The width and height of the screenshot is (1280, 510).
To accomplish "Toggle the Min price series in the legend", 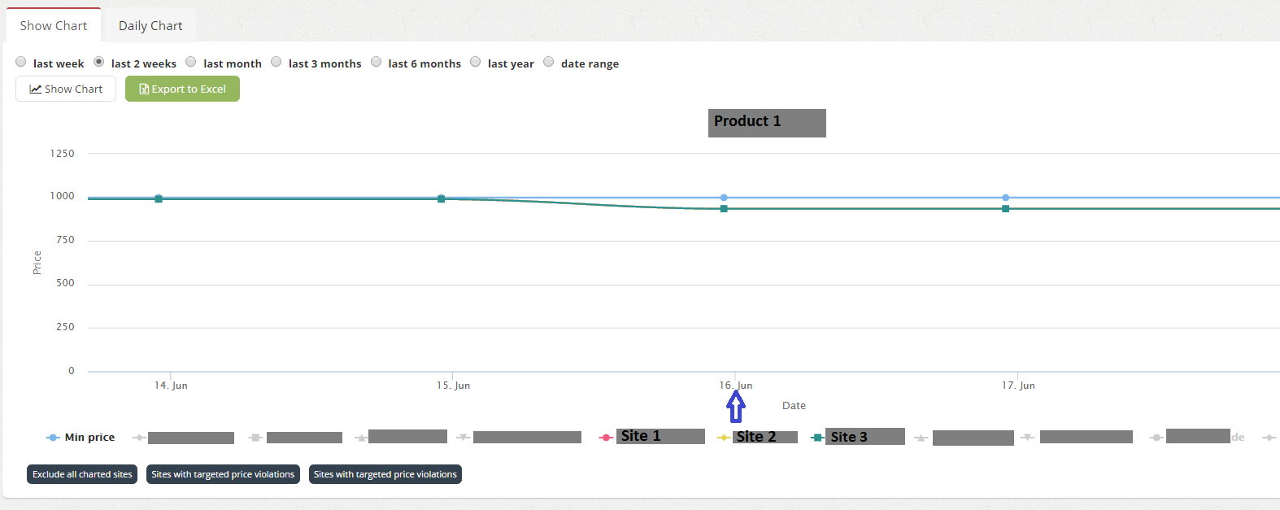I will click(81, 438).
